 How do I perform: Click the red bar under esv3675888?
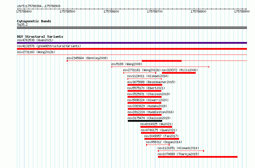pos(145,85)
